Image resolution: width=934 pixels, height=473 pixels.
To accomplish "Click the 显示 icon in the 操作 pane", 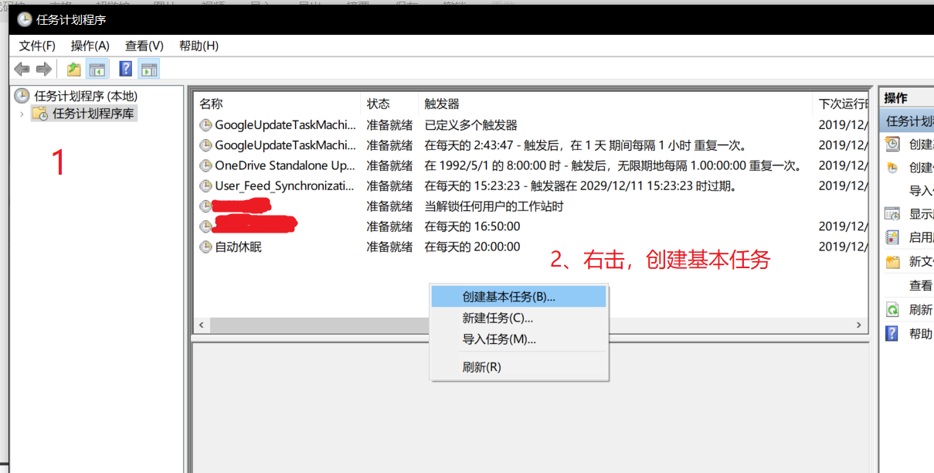I will [x=892, y=214].
